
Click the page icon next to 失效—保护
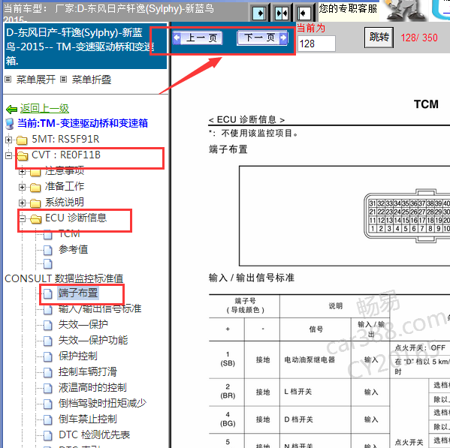[x=48, y=326]
